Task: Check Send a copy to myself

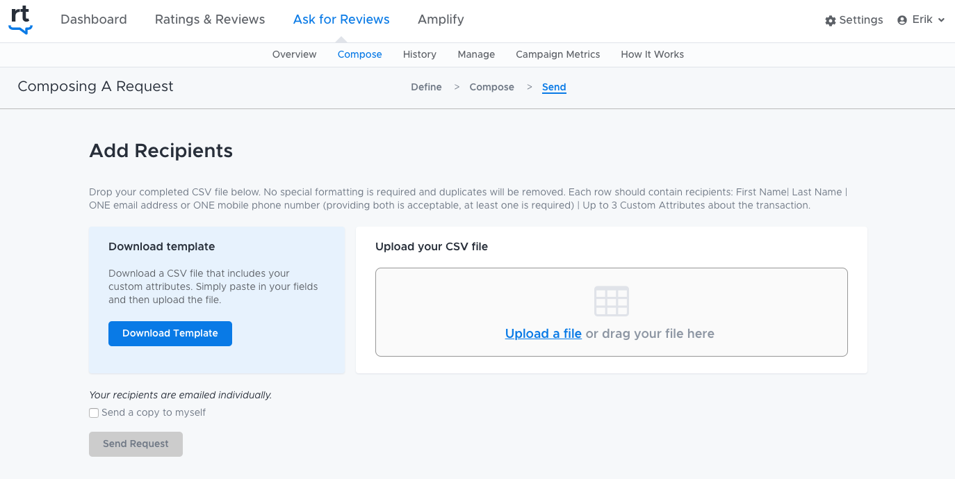Action: pyautogui.click(x=94, y=413)
